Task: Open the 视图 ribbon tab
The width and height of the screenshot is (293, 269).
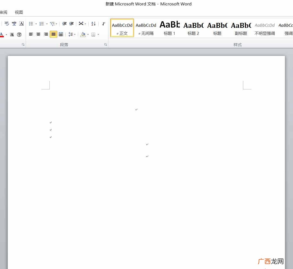Action: pos(19,12)
